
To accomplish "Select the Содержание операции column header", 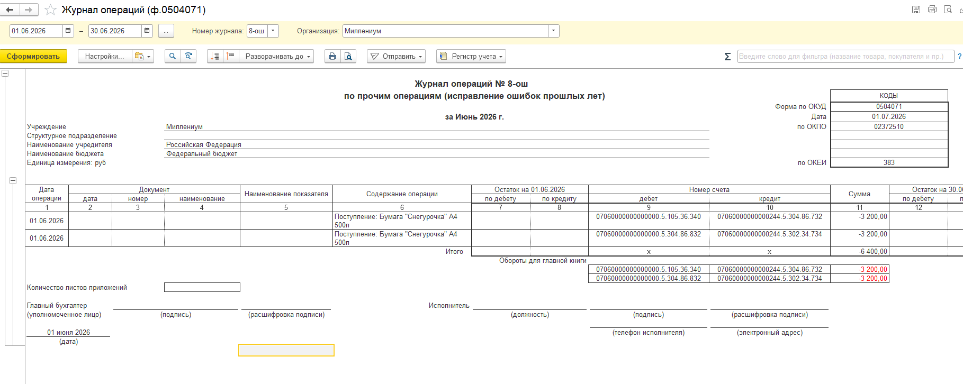I will pyautogui.click(x=402, y=194).
